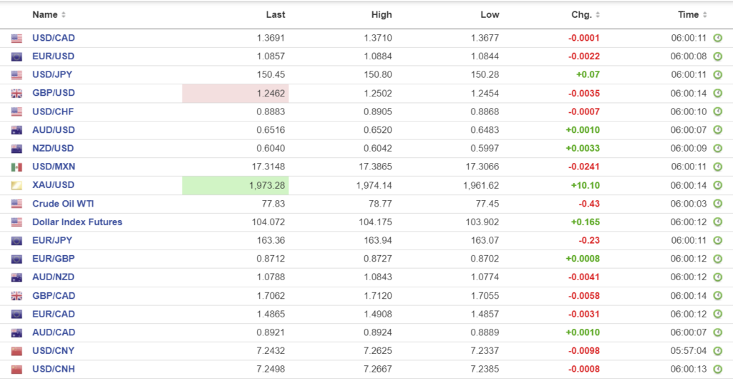This screenshot has height=381, width=733.
Task: Click the China flag icon beside USD/CNY
Action: click(16, 351)
